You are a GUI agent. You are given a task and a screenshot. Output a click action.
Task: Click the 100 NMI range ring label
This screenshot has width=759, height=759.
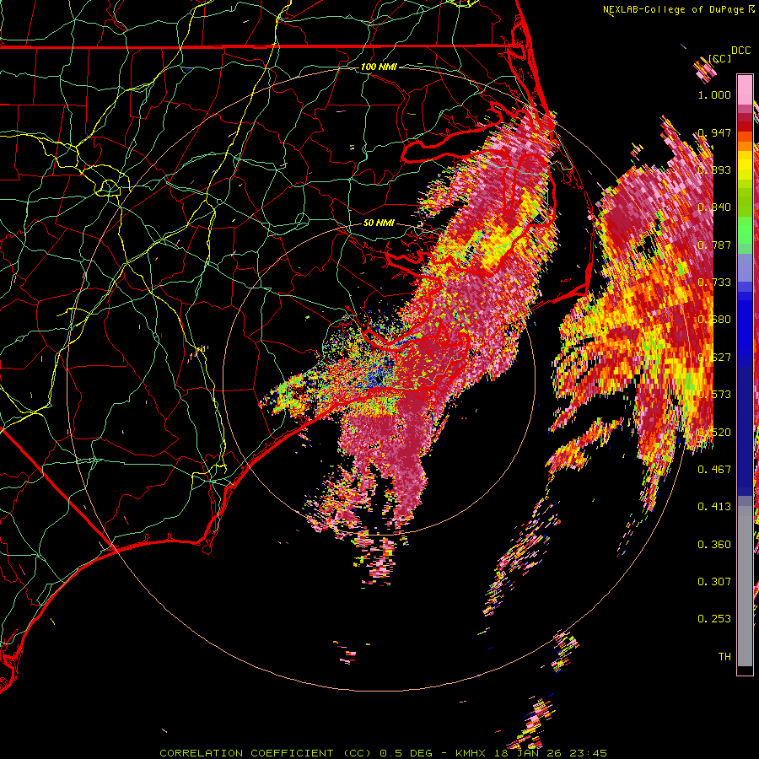pos(379,67)
